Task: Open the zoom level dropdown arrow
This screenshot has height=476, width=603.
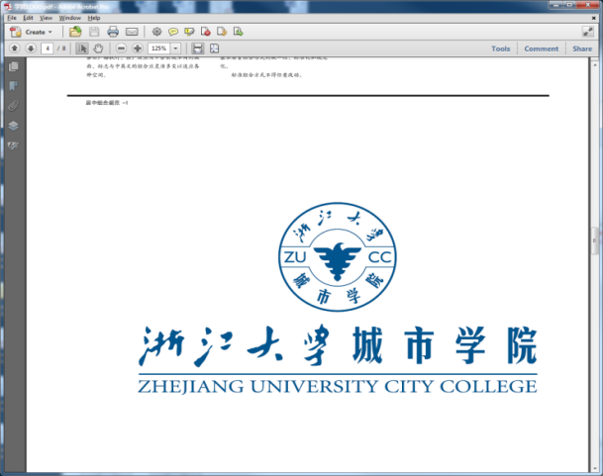Action: click(x=175, y=48)
